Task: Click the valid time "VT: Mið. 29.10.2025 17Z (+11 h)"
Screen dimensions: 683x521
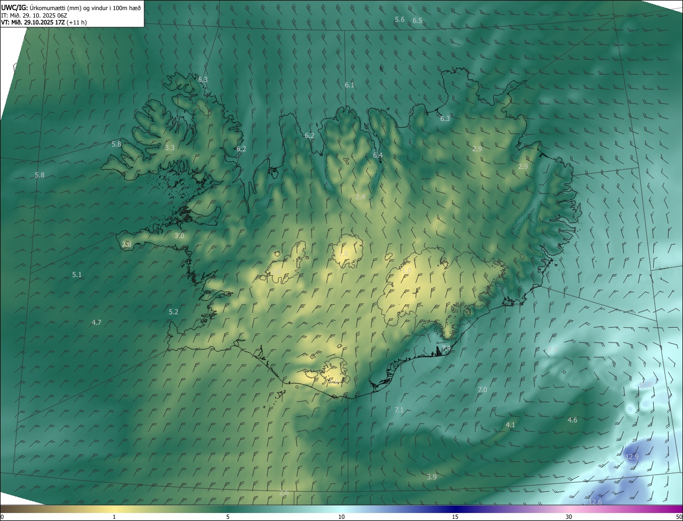Action: tap(44, 22)
